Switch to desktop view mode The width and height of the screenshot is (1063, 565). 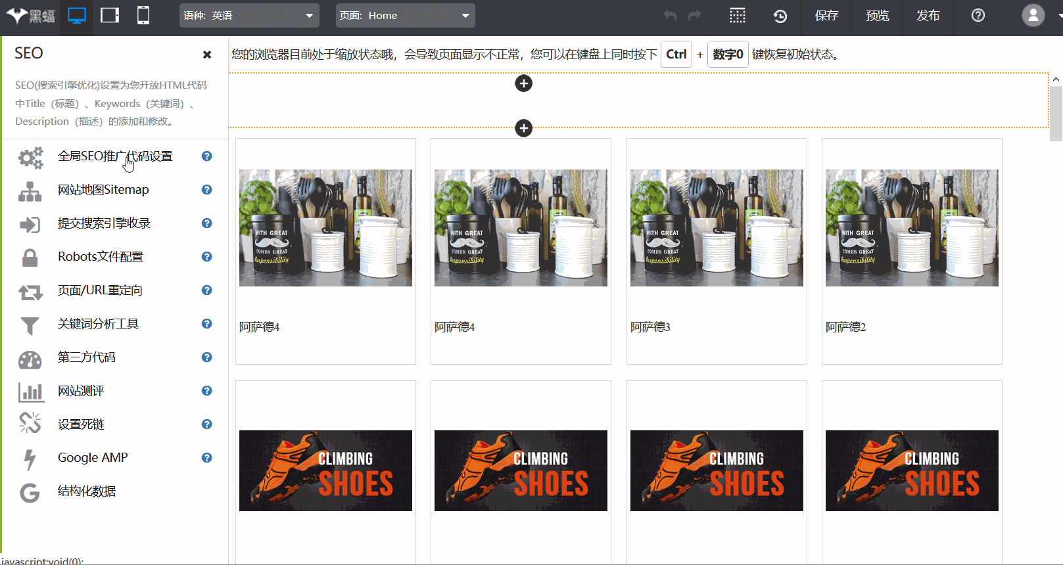77,16
